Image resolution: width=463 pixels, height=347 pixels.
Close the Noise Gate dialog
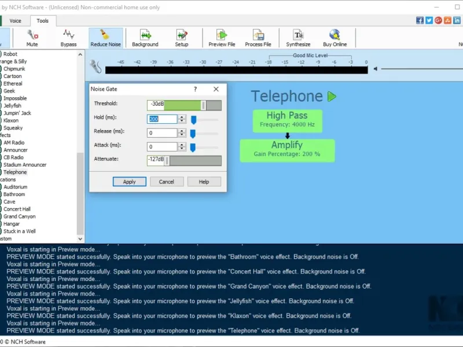pos(216,89)
